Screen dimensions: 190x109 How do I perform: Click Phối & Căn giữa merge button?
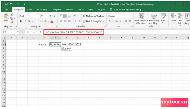[x=92, y=21]
